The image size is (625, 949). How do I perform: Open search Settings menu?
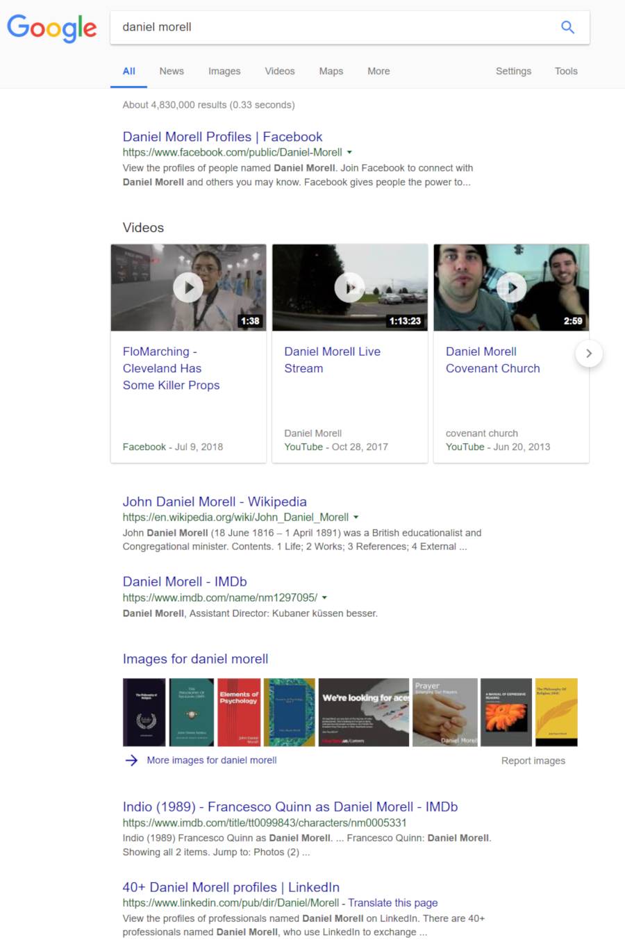click(x=513, y=71)
